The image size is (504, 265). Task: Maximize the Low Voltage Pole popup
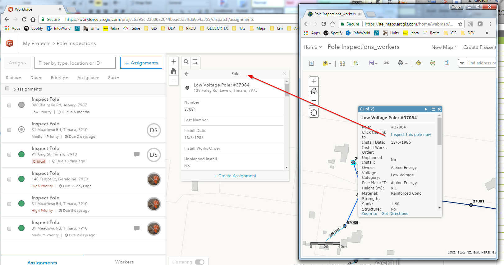pyautogui.click(x=434, y=109)
